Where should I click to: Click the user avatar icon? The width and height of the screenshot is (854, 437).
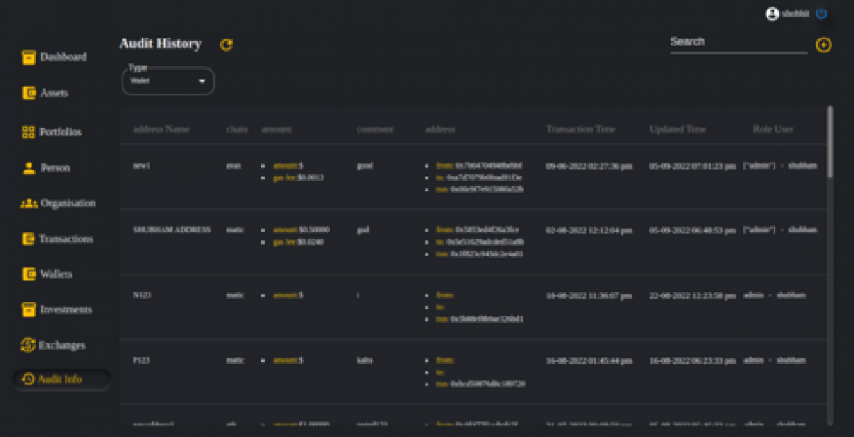coord(772,14)
